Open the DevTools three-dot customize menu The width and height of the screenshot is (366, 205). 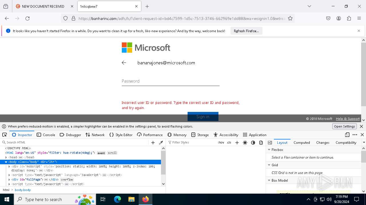tap(355, 135)
